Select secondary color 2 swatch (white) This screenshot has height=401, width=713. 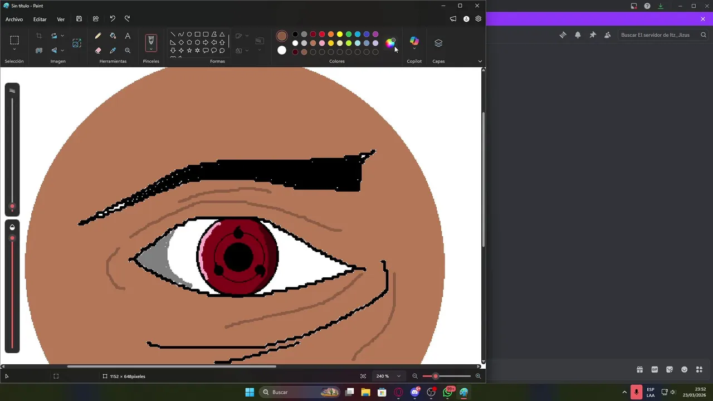tap(282, 50)
